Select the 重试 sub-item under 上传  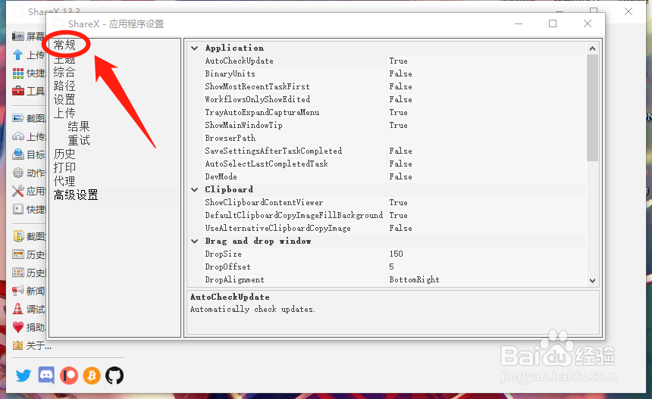79,140
